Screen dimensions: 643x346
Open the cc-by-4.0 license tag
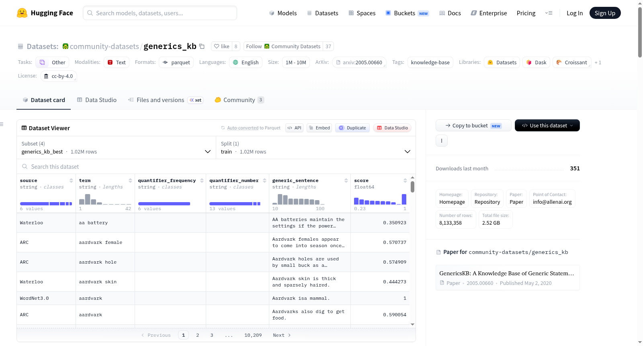pos(59,76)
